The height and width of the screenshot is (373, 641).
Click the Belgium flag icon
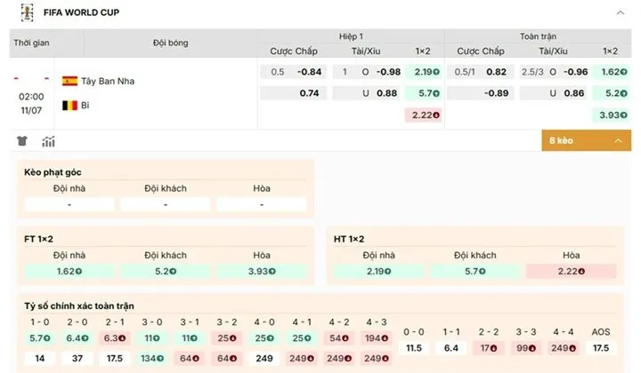(70, 106)
